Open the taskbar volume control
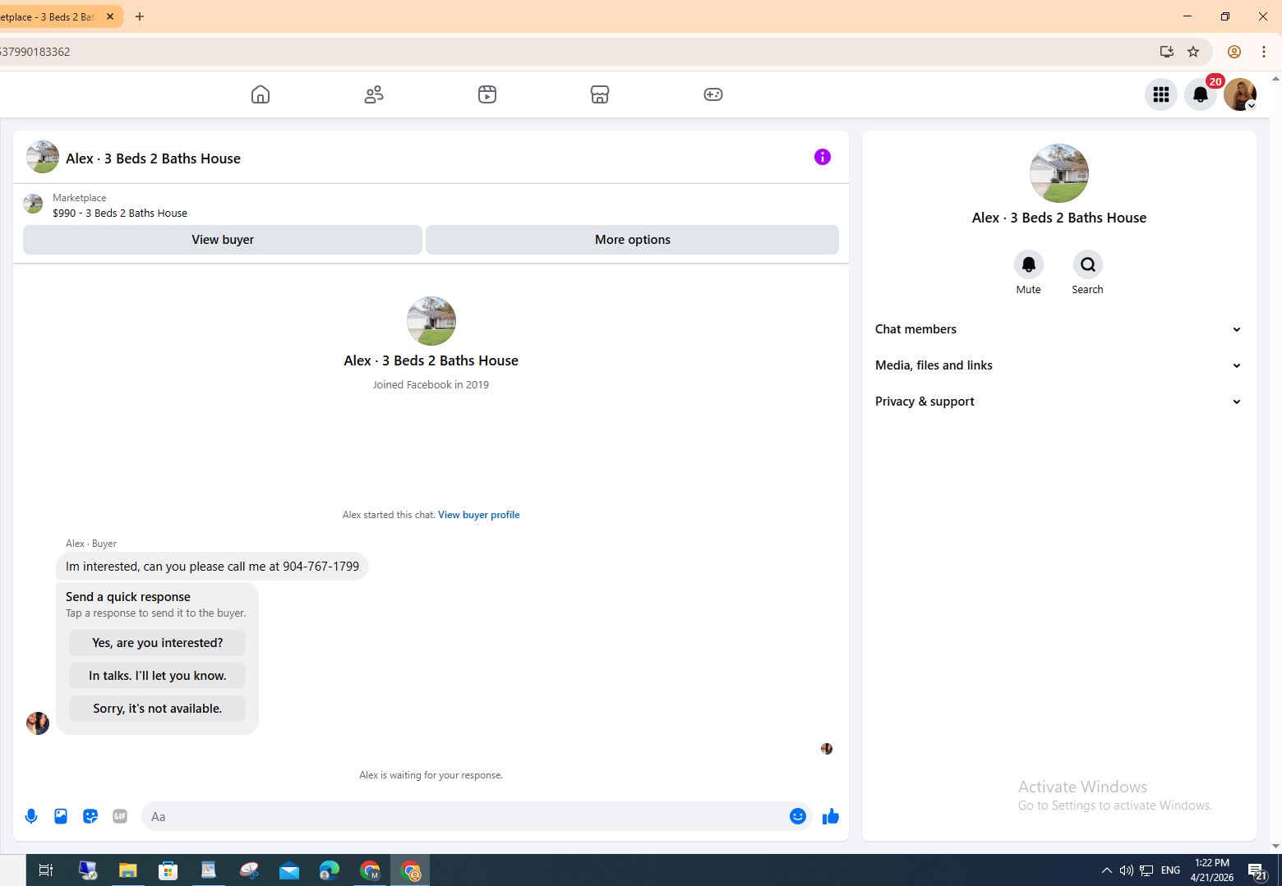 (x=1127, y=870)
